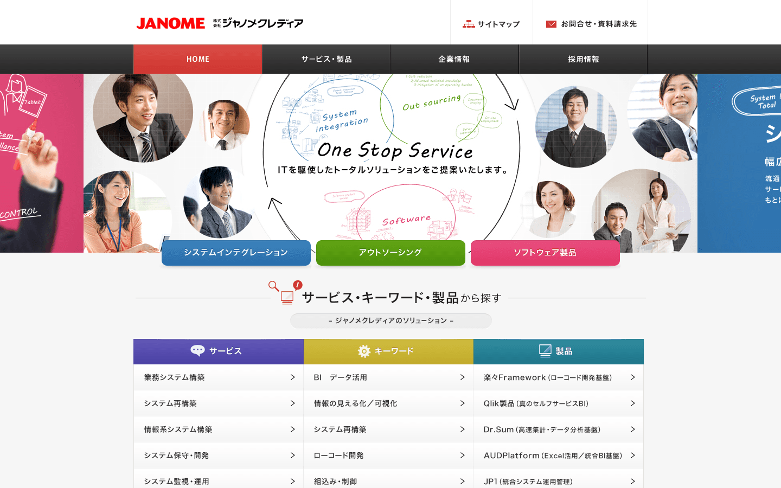The width and height of the screenshot is (781, 488).
Task: Open Qlik製品 product link
Action: coord(559,403)
